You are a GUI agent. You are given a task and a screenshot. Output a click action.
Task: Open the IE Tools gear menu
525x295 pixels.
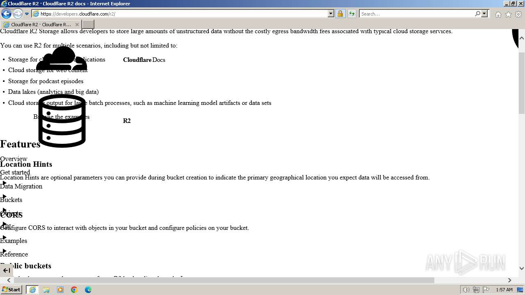518,14
